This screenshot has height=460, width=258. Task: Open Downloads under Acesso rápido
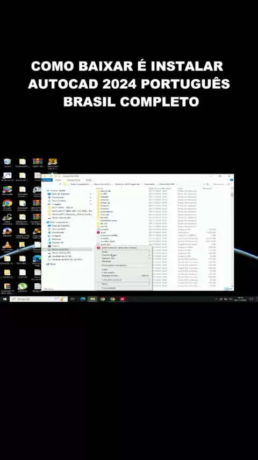coord(58,198)
